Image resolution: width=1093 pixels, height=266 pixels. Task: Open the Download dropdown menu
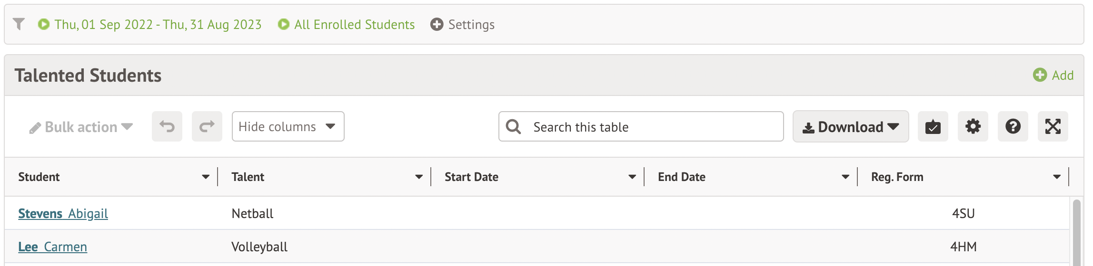point(850,127)
